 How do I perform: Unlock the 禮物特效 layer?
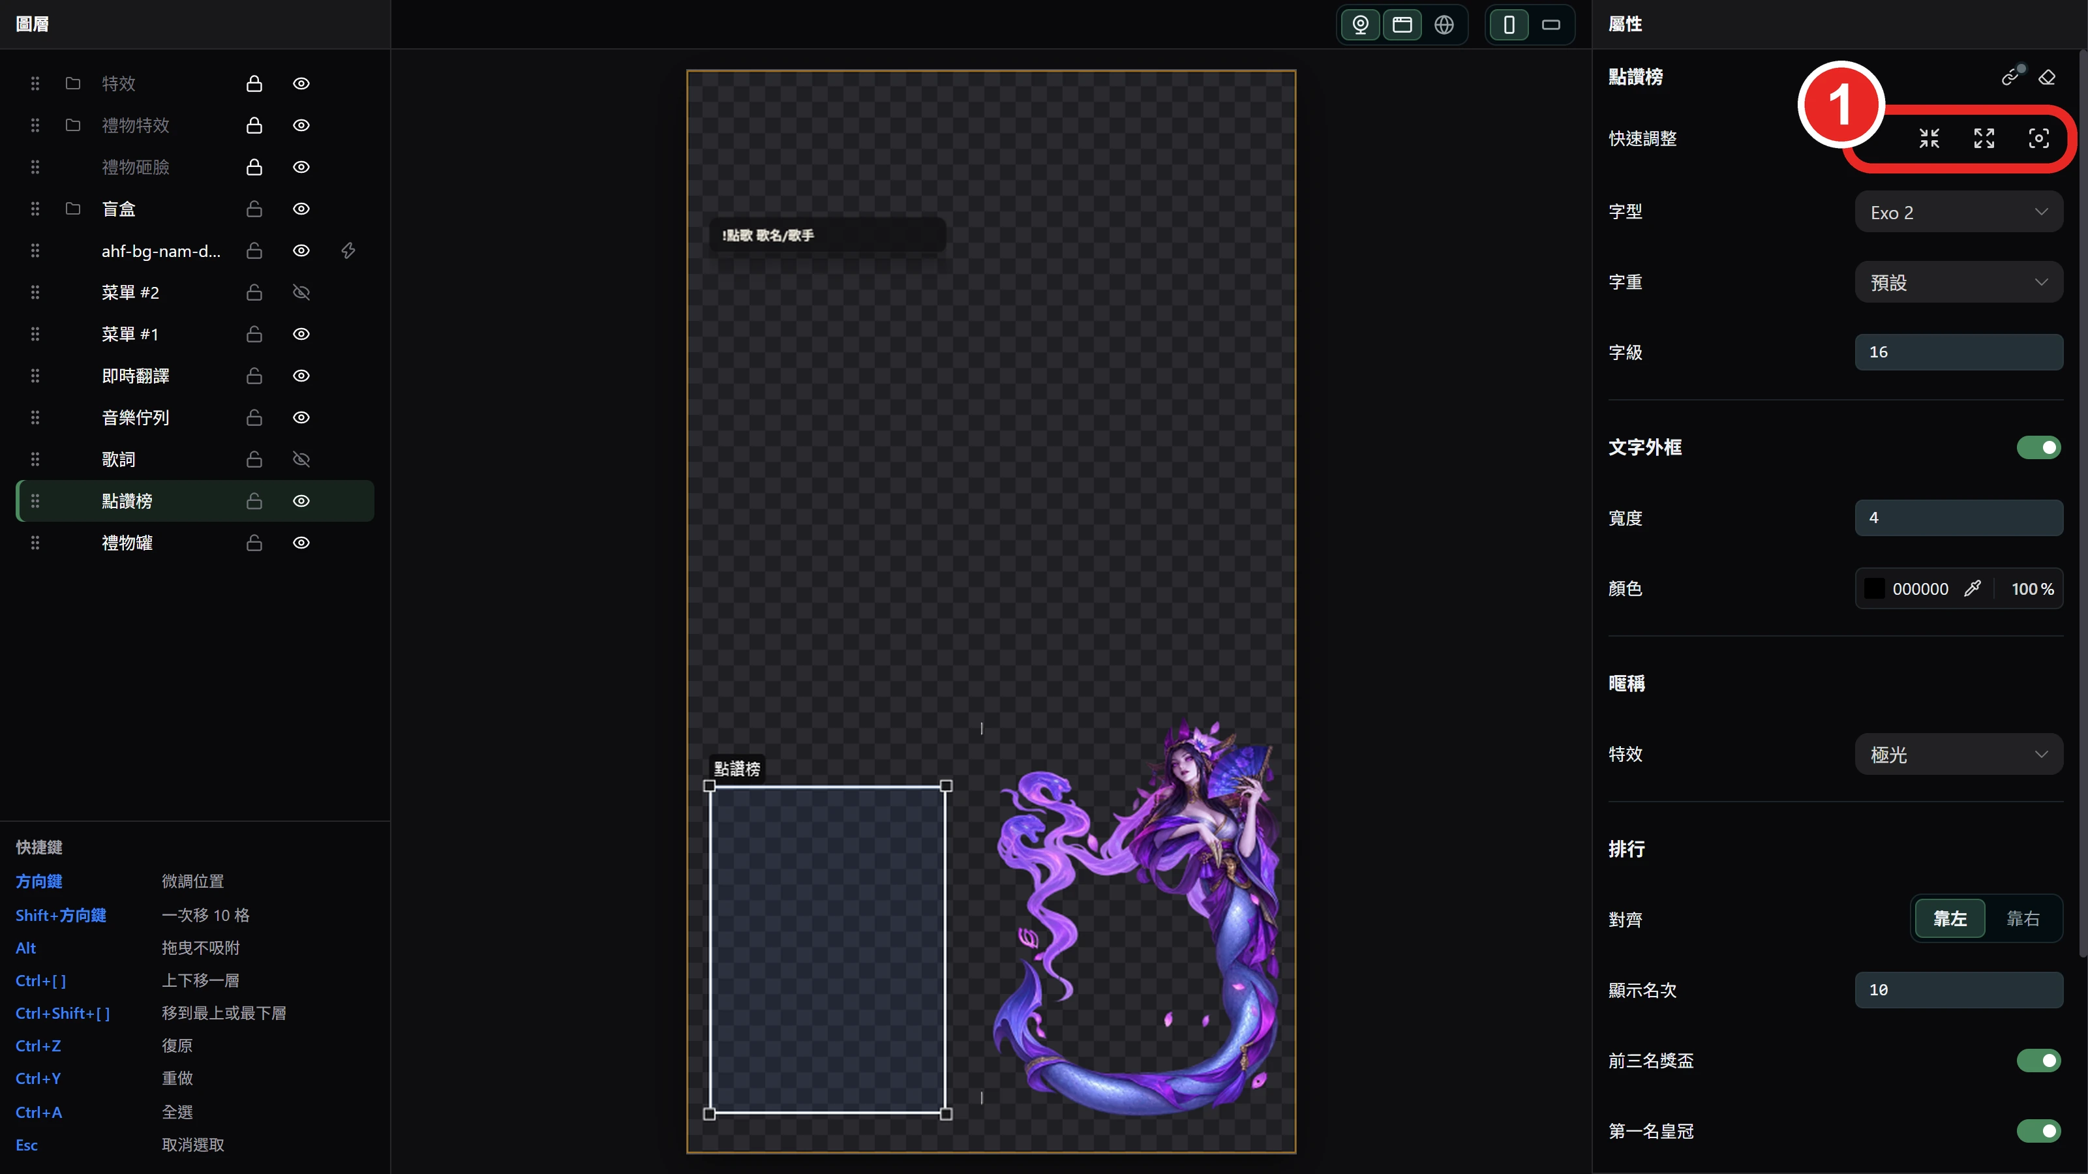tap(254, 125)
